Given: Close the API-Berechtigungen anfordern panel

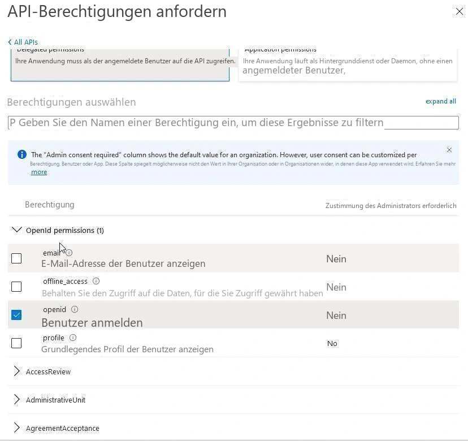Looking at the screenshot, I should (x=460, y=12).
